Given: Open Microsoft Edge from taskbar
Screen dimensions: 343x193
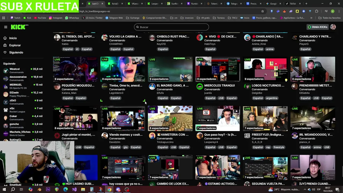Looking at the screenshot, I should [65, 190].
